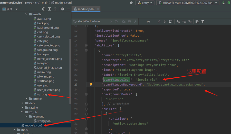Image resolution: width=231 pixels, height=134 pixels.
Task: Select module.json5 in project tree
Action: [x=34, y=125]
